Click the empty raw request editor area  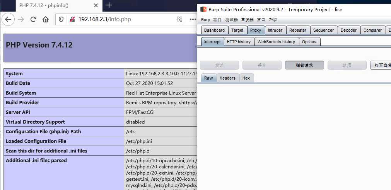294,136
